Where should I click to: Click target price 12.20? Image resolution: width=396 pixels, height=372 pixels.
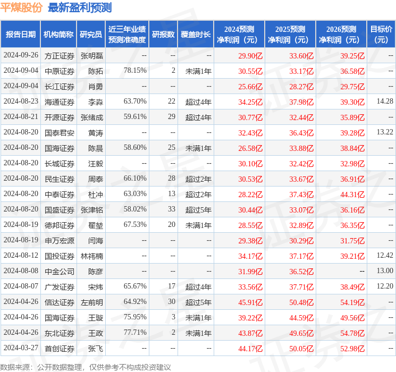tap(385, 286)
